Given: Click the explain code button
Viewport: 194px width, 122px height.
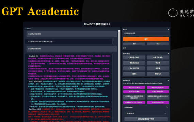Looking at the screenshot, I should click(158, 74).
